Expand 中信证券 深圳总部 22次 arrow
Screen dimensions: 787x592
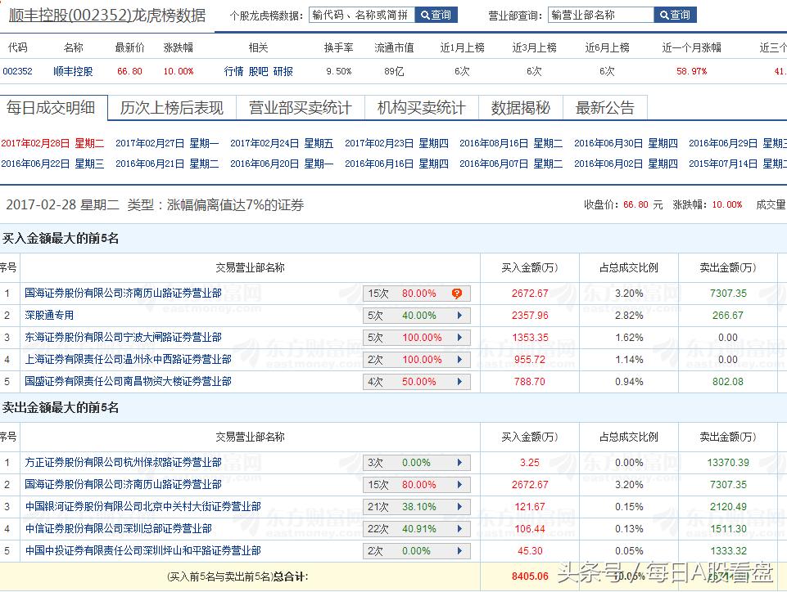[459, 529]
